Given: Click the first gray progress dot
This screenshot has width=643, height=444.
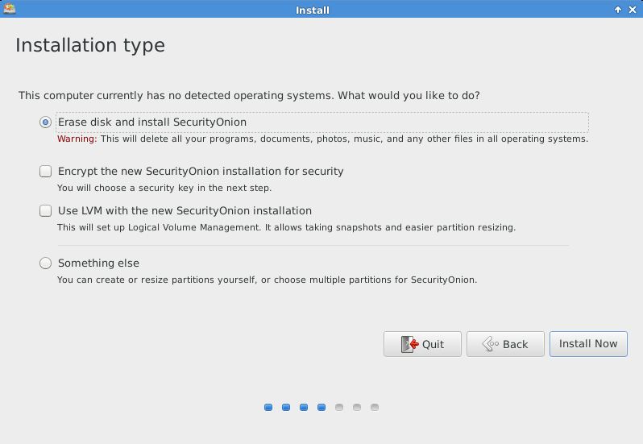Looking at the screenshot, I should tap(339, 408).
